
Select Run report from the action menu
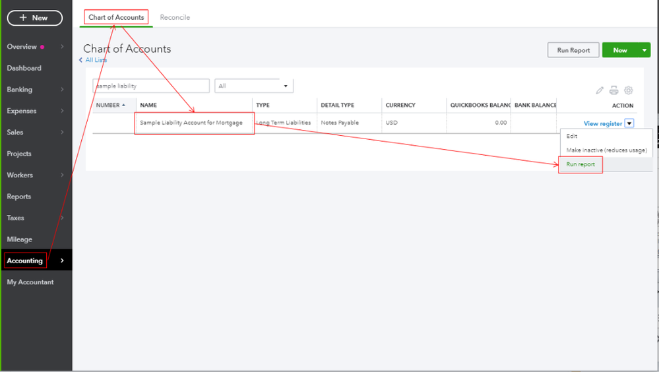(x=581, y=164)
